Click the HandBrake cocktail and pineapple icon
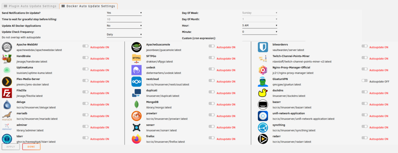The height and width of the screenshot is (153, 398). click(x=7, y=59)
